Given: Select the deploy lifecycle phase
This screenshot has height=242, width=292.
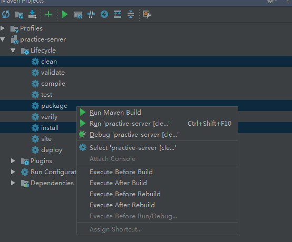Looking at the screenshot, I should pos(52,150).
